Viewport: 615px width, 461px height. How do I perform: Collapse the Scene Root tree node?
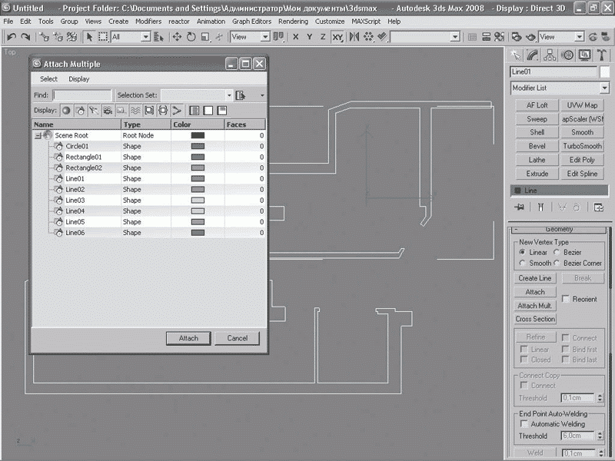(x=37, y=135)
